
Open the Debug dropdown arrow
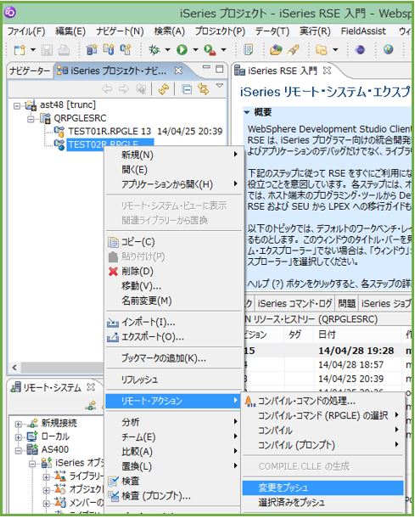(x=168, y=50)
